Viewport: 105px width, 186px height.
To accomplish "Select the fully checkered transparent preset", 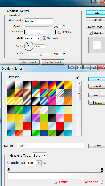I will pyautogui.click(x=68, y=93).
